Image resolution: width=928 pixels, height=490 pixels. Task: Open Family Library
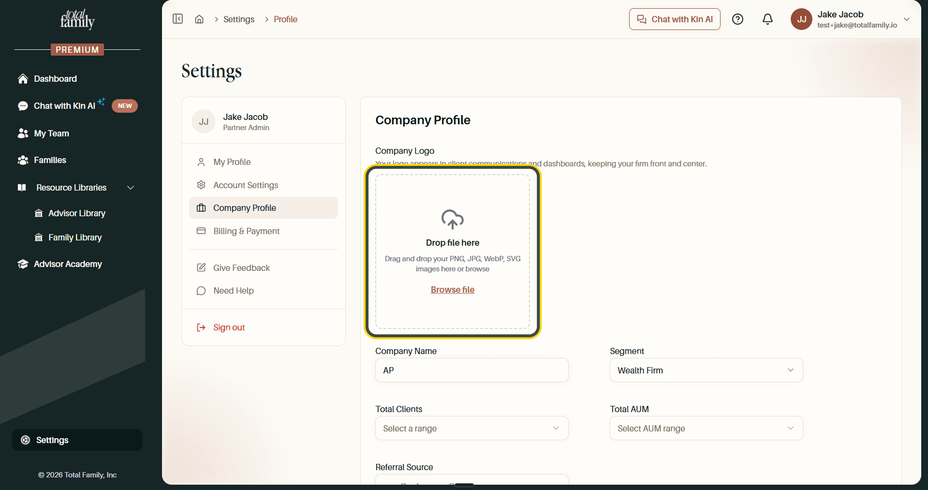pyautogui.click(x=75, y=238)
